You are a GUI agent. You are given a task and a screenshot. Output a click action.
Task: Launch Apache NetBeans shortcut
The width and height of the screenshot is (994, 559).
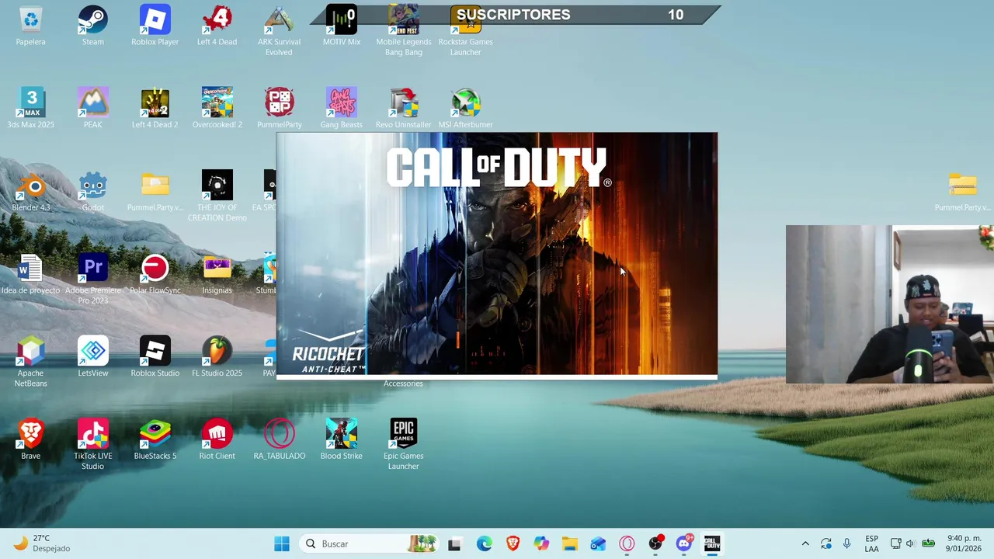(x=30, y=363)
